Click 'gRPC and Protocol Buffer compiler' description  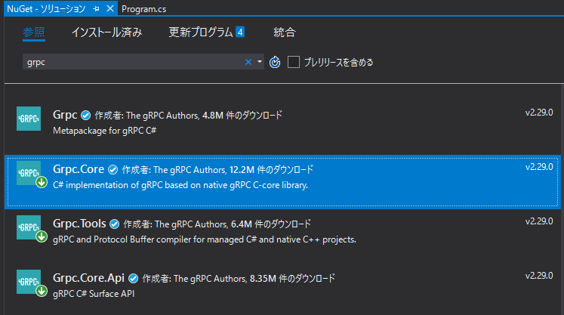pos(205,239)
